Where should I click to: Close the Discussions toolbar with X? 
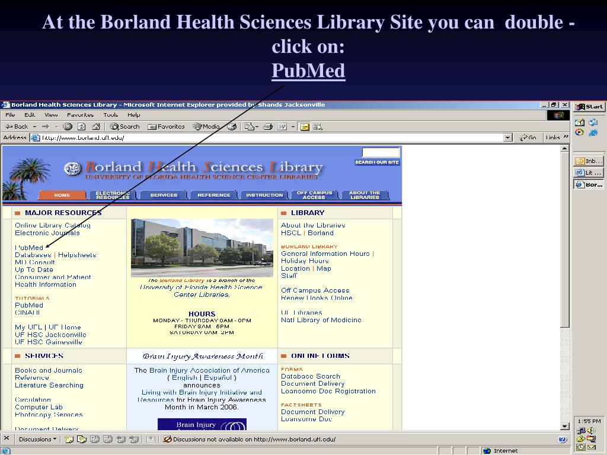point(7,438)
